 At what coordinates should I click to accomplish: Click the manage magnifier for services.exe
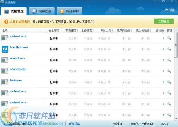pos(169,71)
